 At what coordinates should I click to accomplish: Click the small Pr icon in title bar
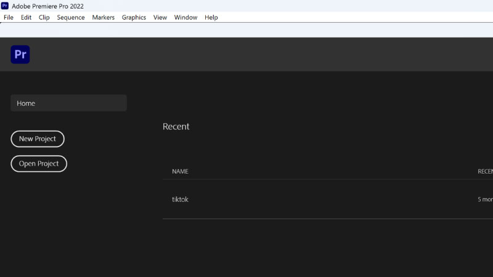pos(5,6)
